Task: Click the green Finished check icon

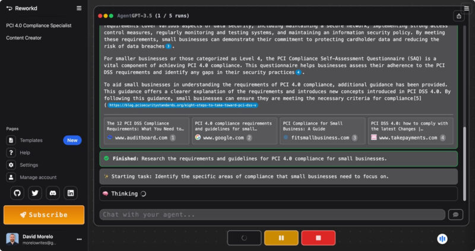Action: [106, 158]
